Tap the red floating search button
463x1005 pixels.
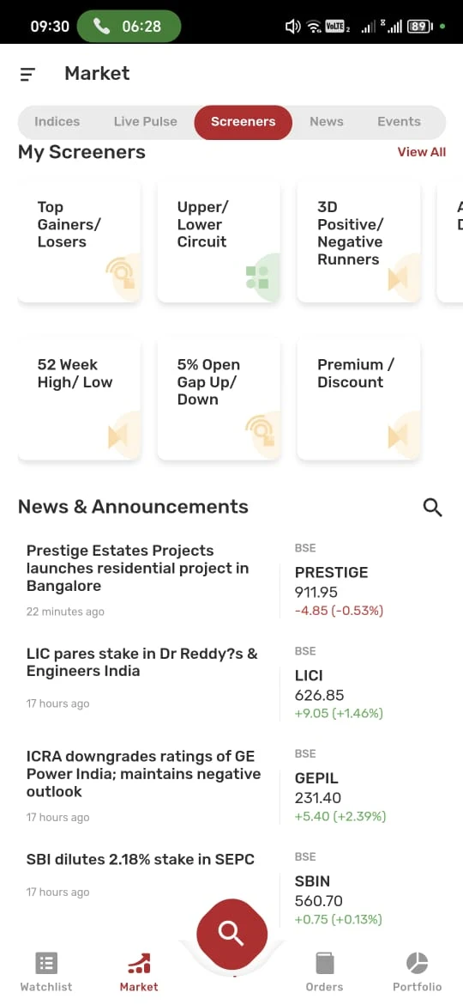(x=231, y=934)
